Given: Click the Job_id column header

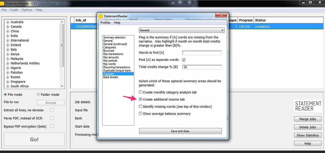Looking at the screenshot, I should point(81,20).
